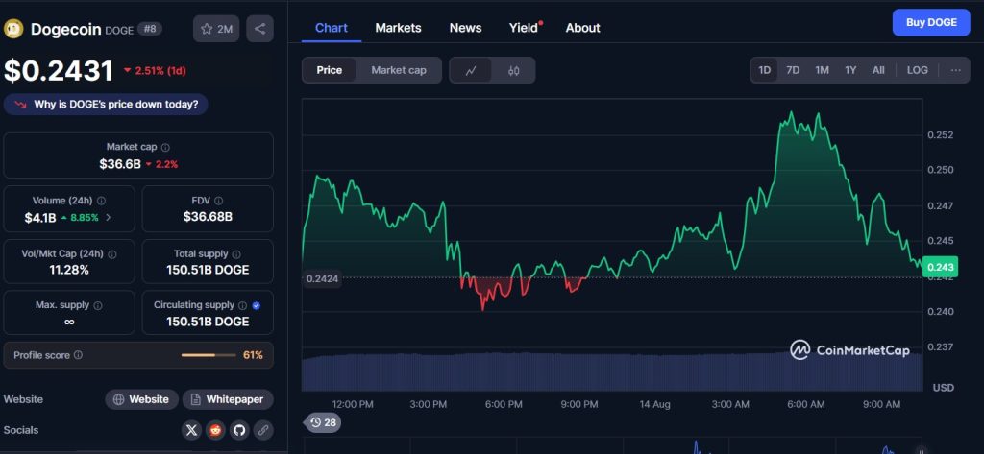Image resolution: width=984 pixels, height=454 pixels.
Task: Open the chart more-options ellipsis
Action: (x=955, y=70)
